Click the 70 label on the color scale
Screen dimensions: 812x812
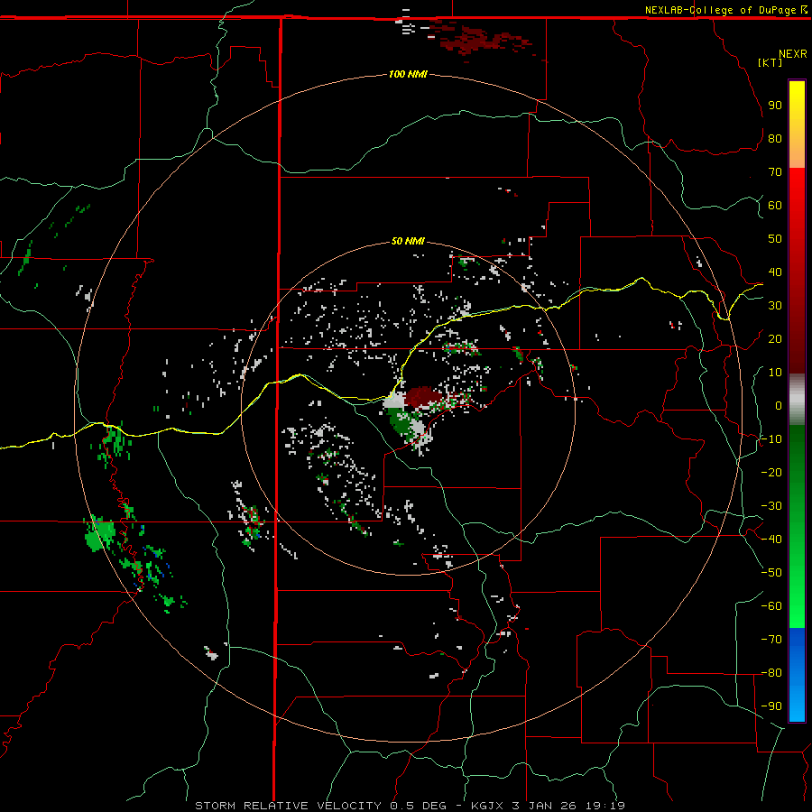pyautogui.click(x=775, y=172)
